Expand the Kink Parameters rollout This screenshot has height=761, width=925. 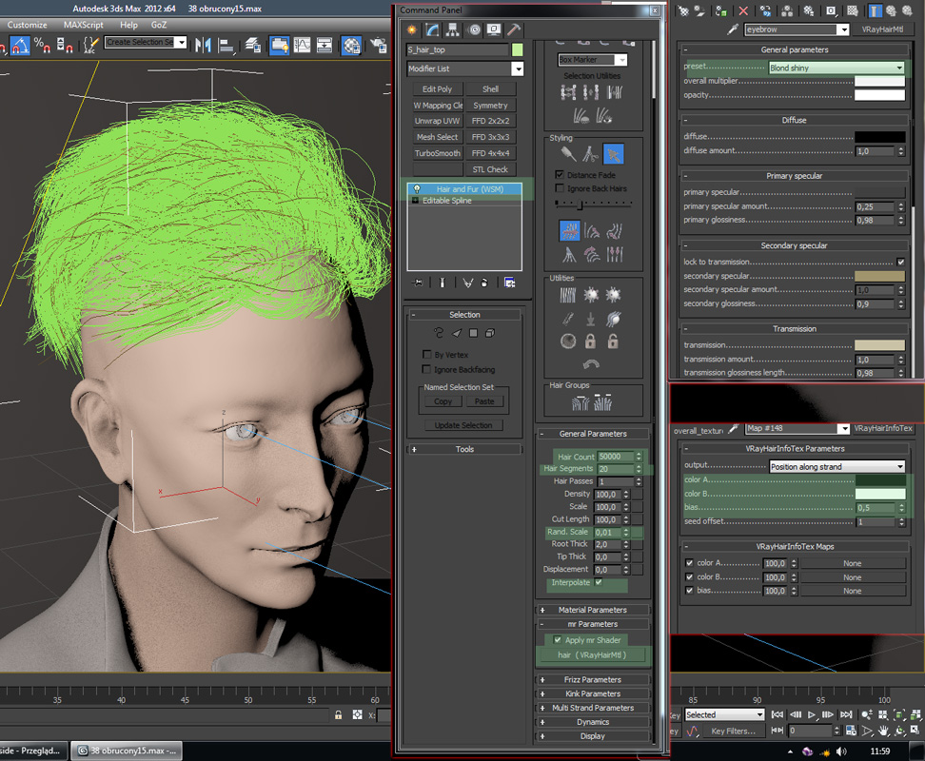[x=592, y=693]
